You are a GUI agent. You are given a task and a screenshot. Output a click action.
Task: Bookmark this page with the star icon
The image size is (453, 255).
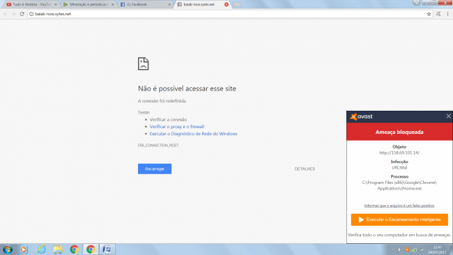click(x=429, y=14)
